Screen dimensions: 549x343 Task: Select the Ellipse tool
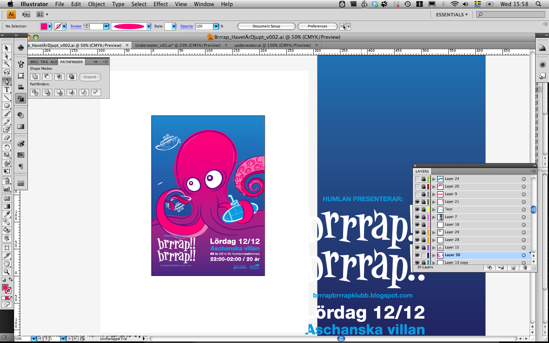6,106
